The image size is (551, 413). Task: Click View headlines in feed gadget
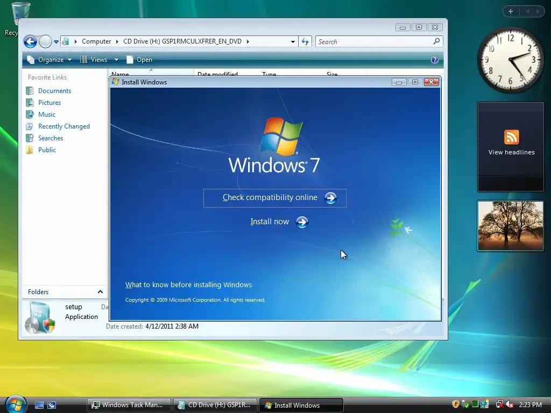tap(511, 152)
